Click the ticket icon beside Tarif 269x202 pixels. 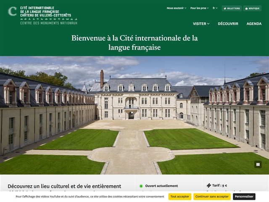click(x=209, y=186)
